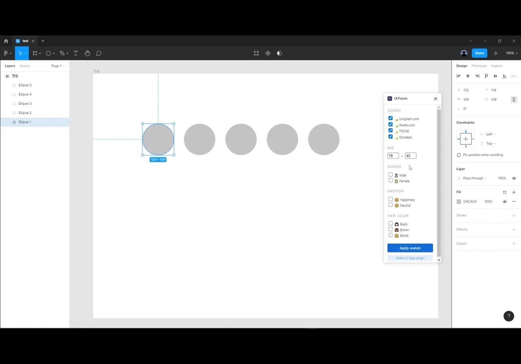Go to the Figma home icon
Screen dimensions: 521x364
point(6,41)
